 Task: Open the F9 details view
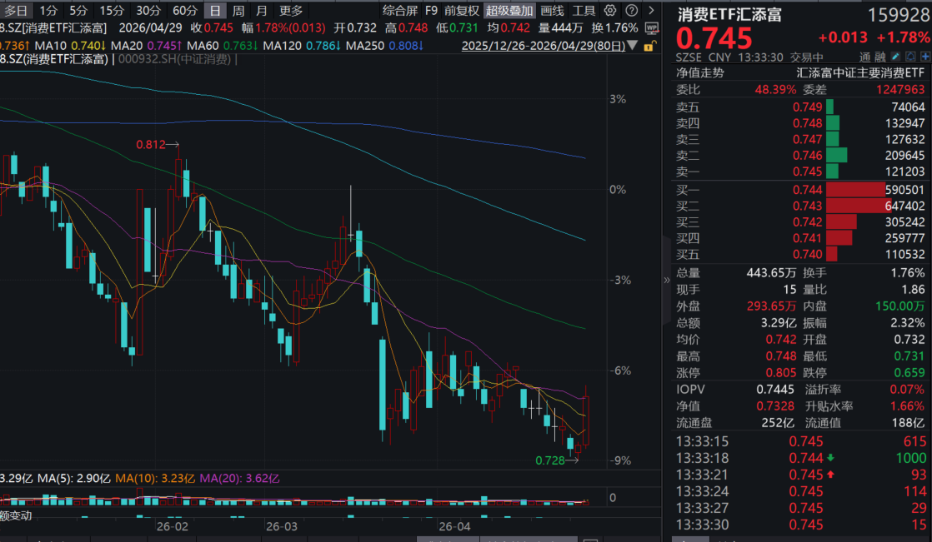tap(431, 11)
